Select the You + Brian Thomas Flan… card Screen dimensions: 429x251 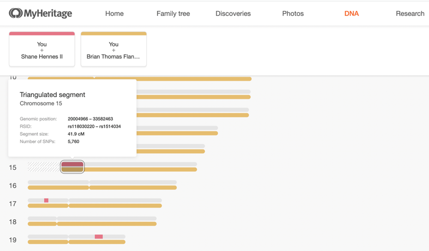[x=114, y=49]
